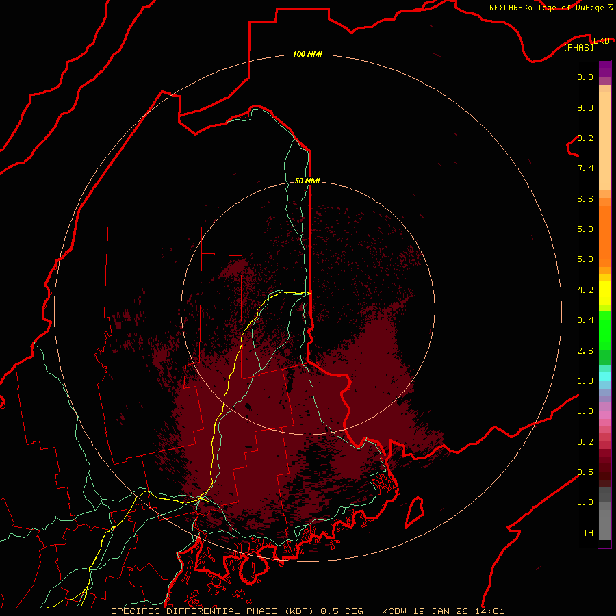
Task: Click the 100 NMI range ring label
Action: click(x=307, y=54)
